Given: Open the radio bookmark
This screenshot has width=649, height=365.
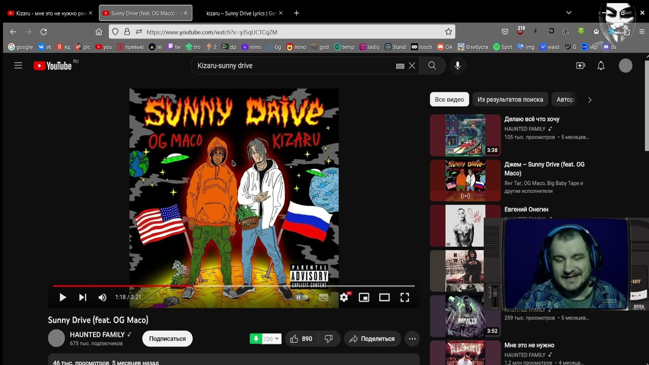Looking at the screenshot, I should tap(369, 47).
